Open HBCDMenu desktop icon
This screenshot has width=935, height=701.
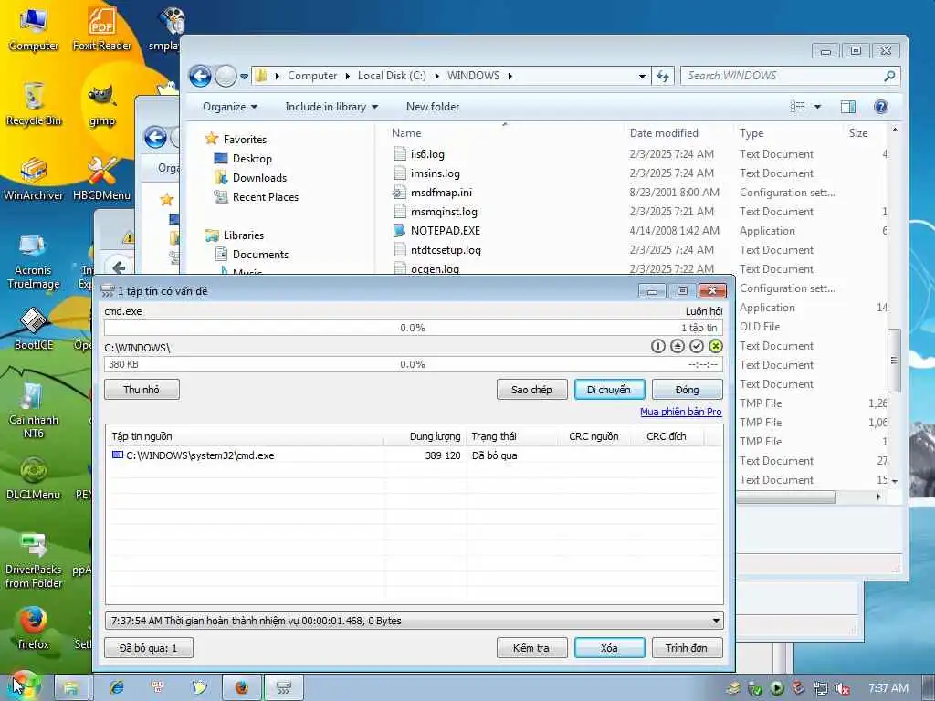coord(102,179)
